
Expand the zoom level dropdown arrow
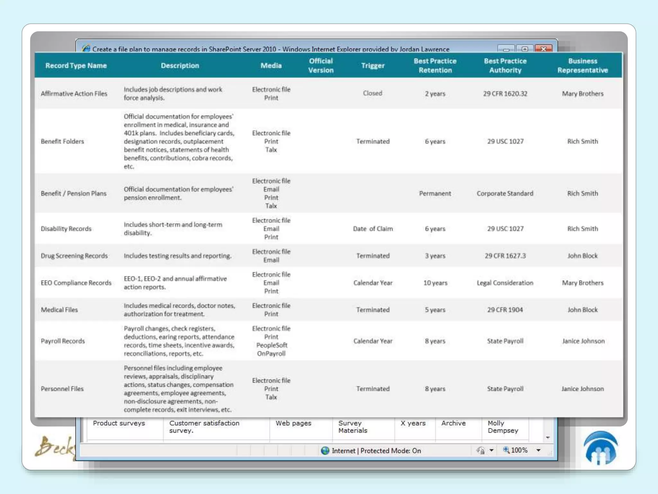click(538, 451)
